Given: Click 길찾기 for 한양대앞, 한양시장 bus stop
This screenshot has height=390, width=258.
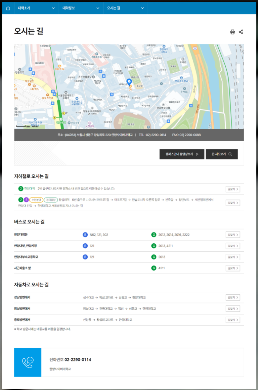Looking at the screenshot, I should pyautogui.click(x=233, y=246).
